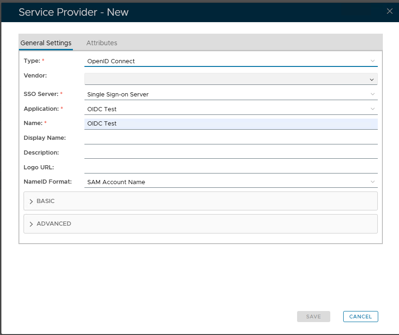This screenshot has height=335, width=399.
Task: Click into the Name field containing OIDC Test
Action: coord(231,124)
